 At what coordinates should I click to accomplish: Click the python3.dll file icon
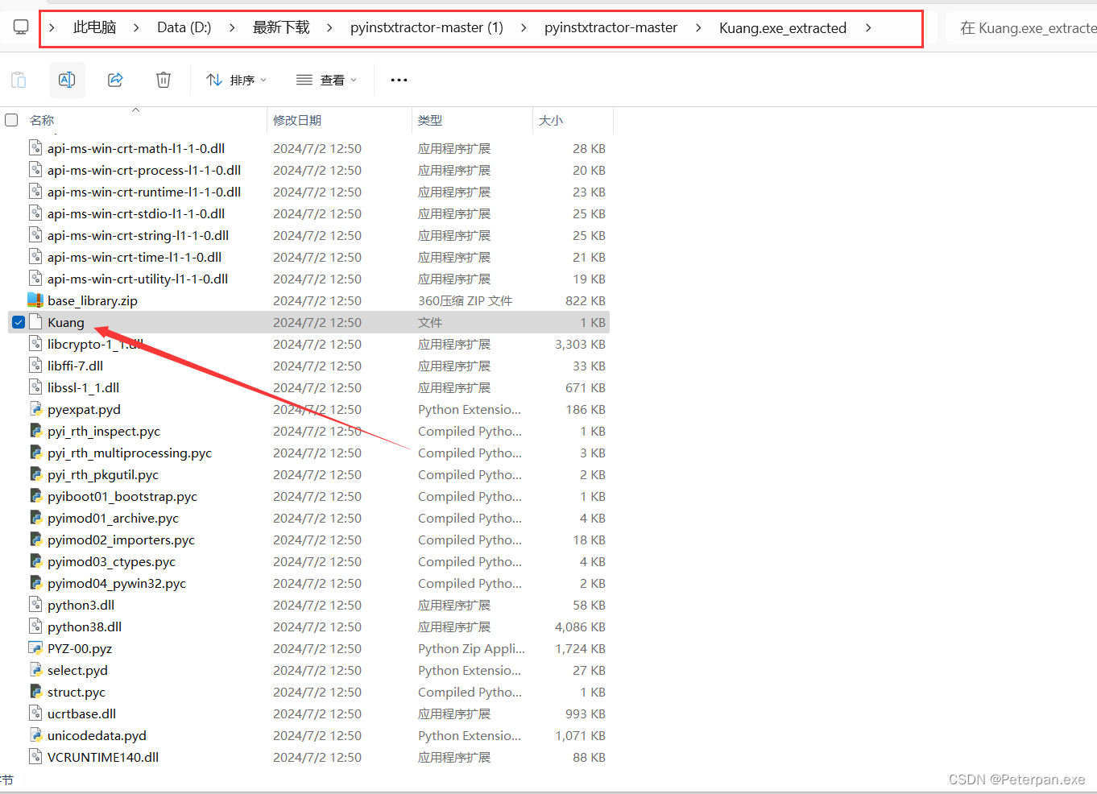[x=35, y=605]
